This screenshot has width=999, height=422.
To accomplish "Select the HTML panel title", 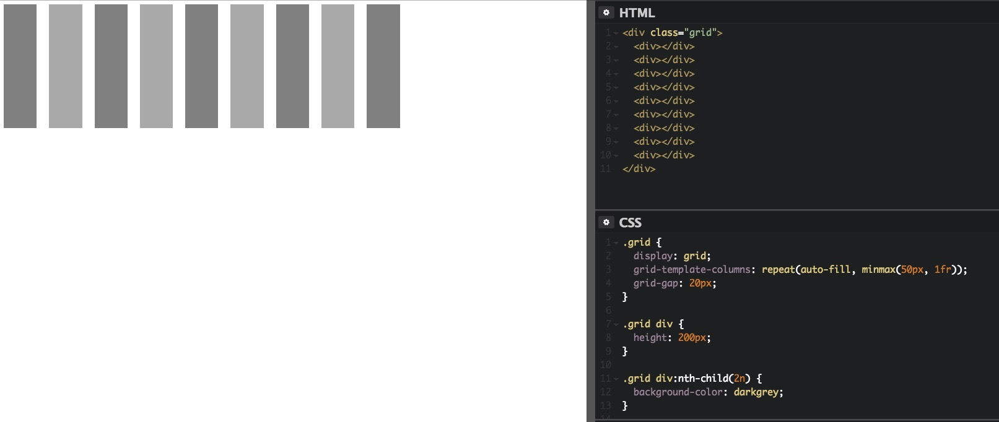I will click(637, 13).
